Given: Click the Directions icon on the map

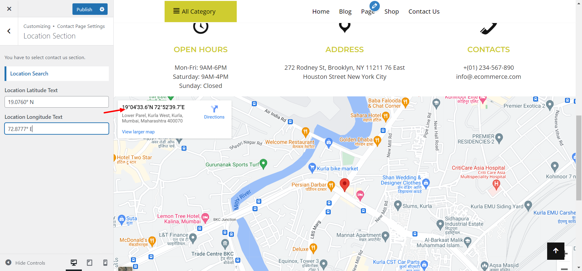Looking at the screenshot, I should coord(214,109).
